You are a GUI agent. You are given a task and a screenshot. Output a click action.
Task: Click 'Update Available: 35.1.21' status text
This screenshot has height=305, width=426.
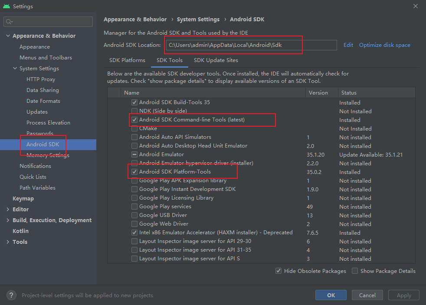point(371,155)
